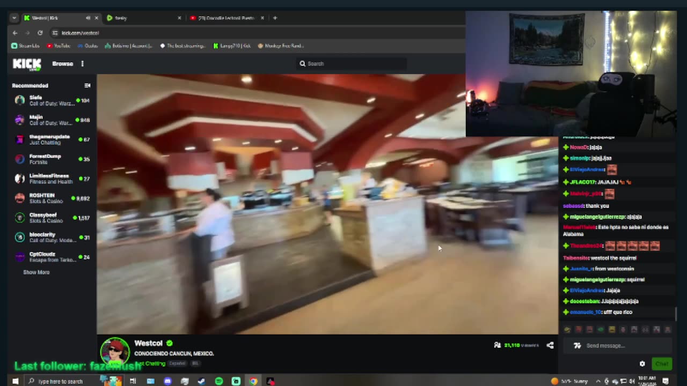
Task: Open the YouTube bookmark
Action: 59,46
